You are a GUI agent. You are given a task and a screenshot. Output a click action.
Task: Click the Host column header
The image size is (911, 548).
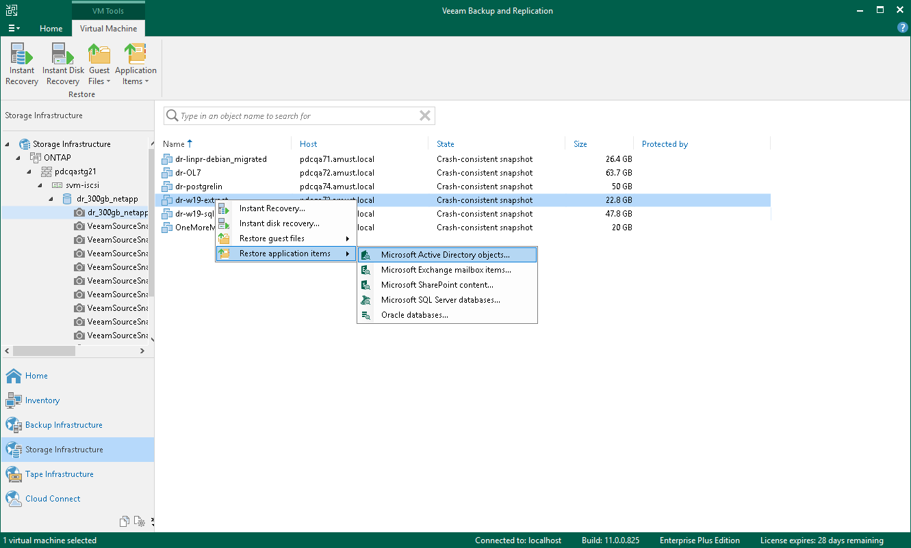click(309, 144)
